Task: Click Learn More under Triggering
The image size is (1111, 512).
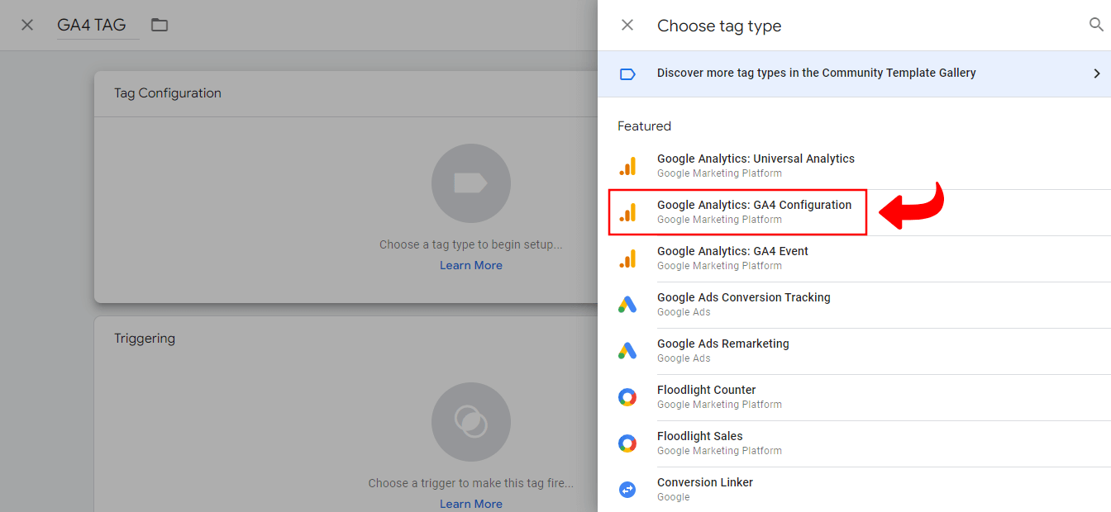Action: pos(470,504)
